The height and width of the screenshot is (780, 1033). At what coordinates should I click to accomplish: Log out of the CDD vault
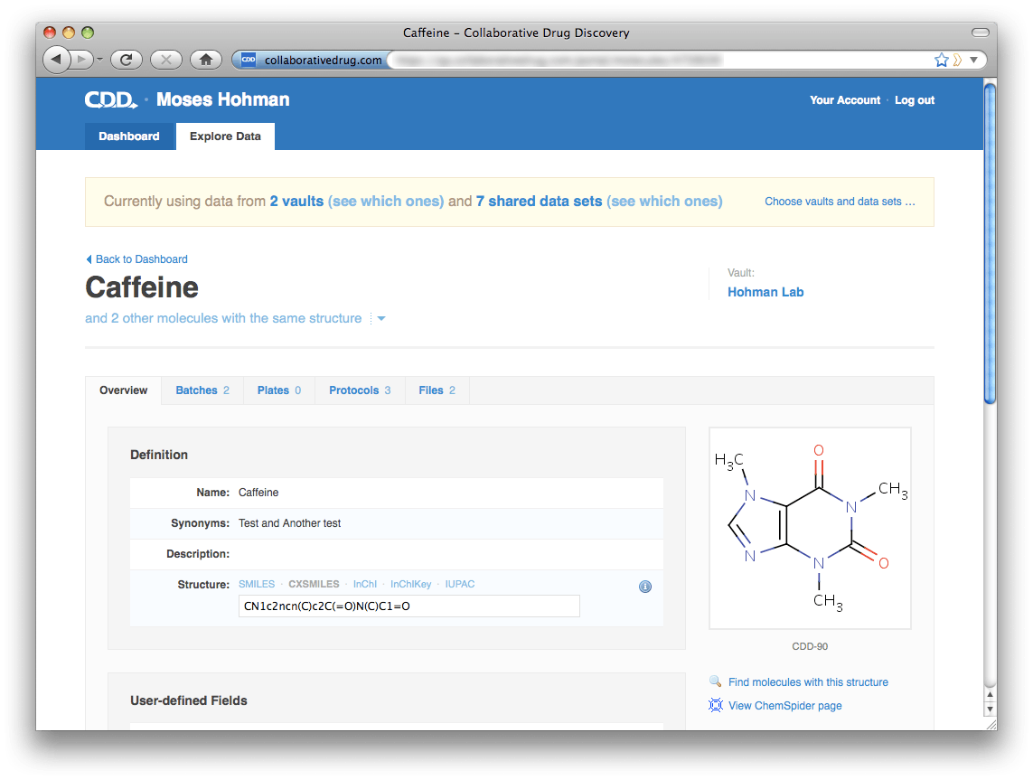915,100
